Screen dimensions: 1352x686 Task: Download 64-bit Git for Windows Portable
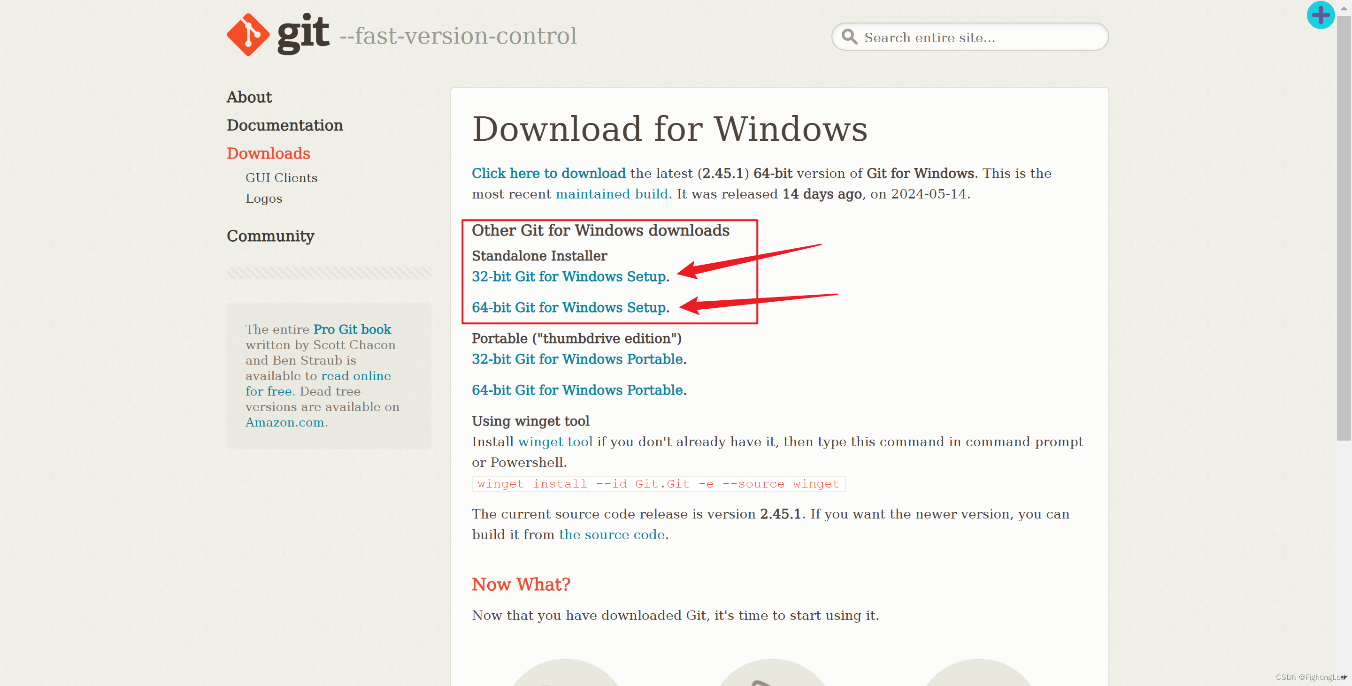point(578,390)
